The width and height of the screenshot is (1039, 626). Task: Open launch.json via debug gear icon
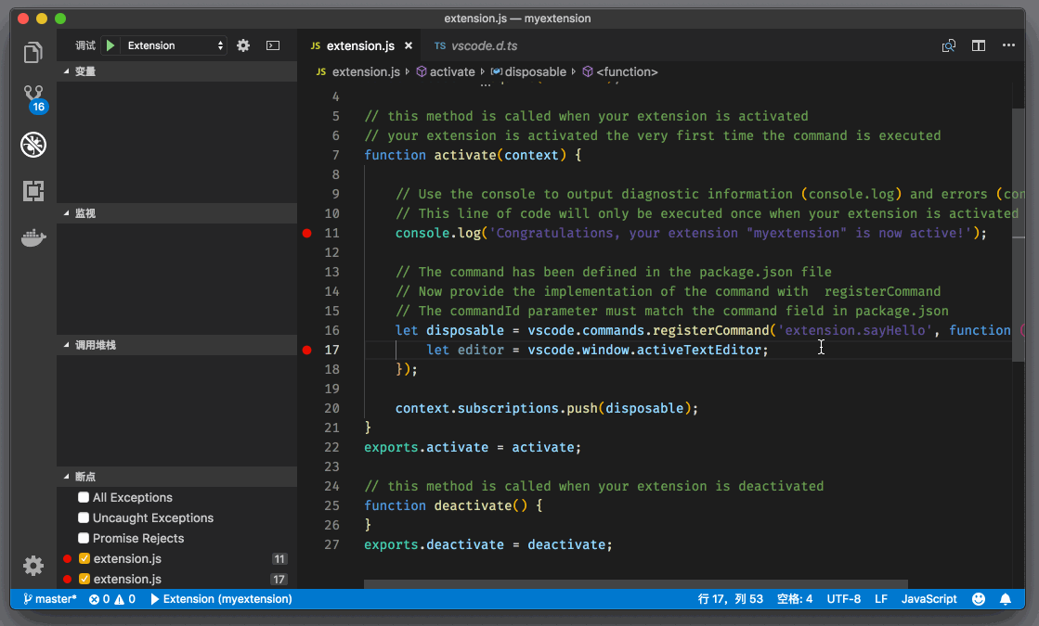point(243,45)
